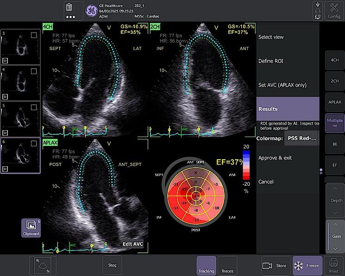Image resolution: width=345 pixels, height=276 pixels.
Task: Cancel the strain analysis
Action: click(288, 182)
